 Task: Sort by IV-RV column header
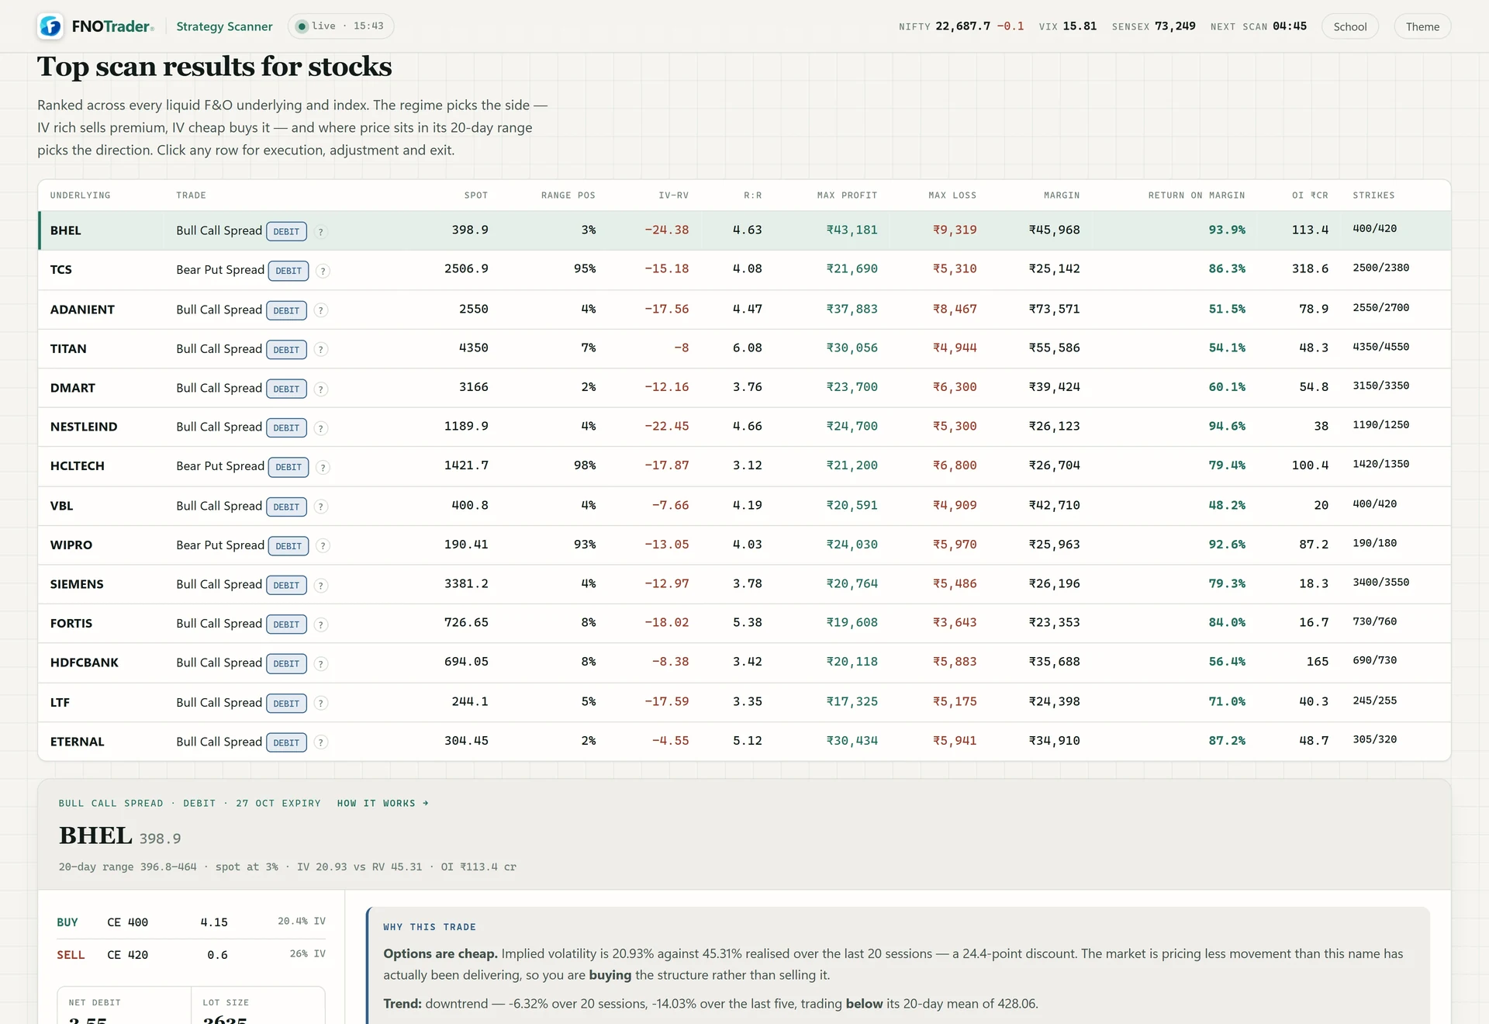(x=673, y=195)
